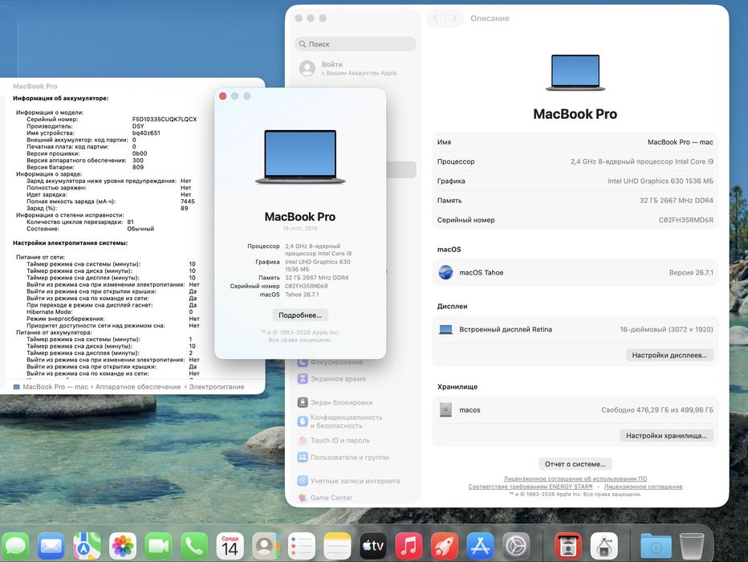Click the Серийный номер row in Описание
This screenshot has width=748, height=562.
tap(575, 221)
